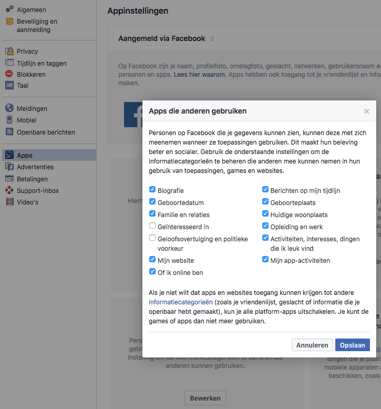Image resolution: width=381 pixels, height=409 pixels.
Task: Go to Tijdlijn en taggen settings
Action: click(x=42, y=64)
